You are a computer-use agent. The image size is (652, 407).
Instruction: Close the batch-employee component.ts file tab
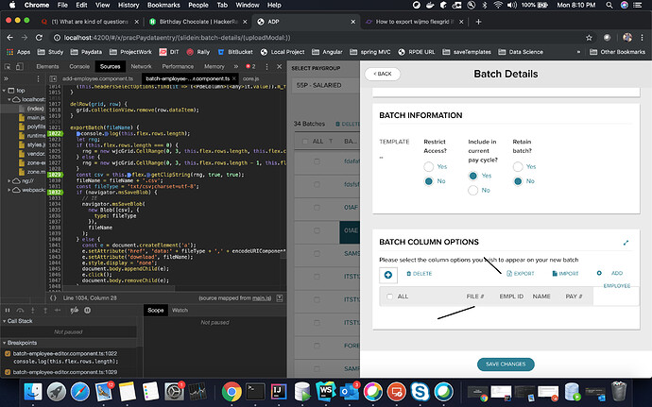click(x=234, y=78)
